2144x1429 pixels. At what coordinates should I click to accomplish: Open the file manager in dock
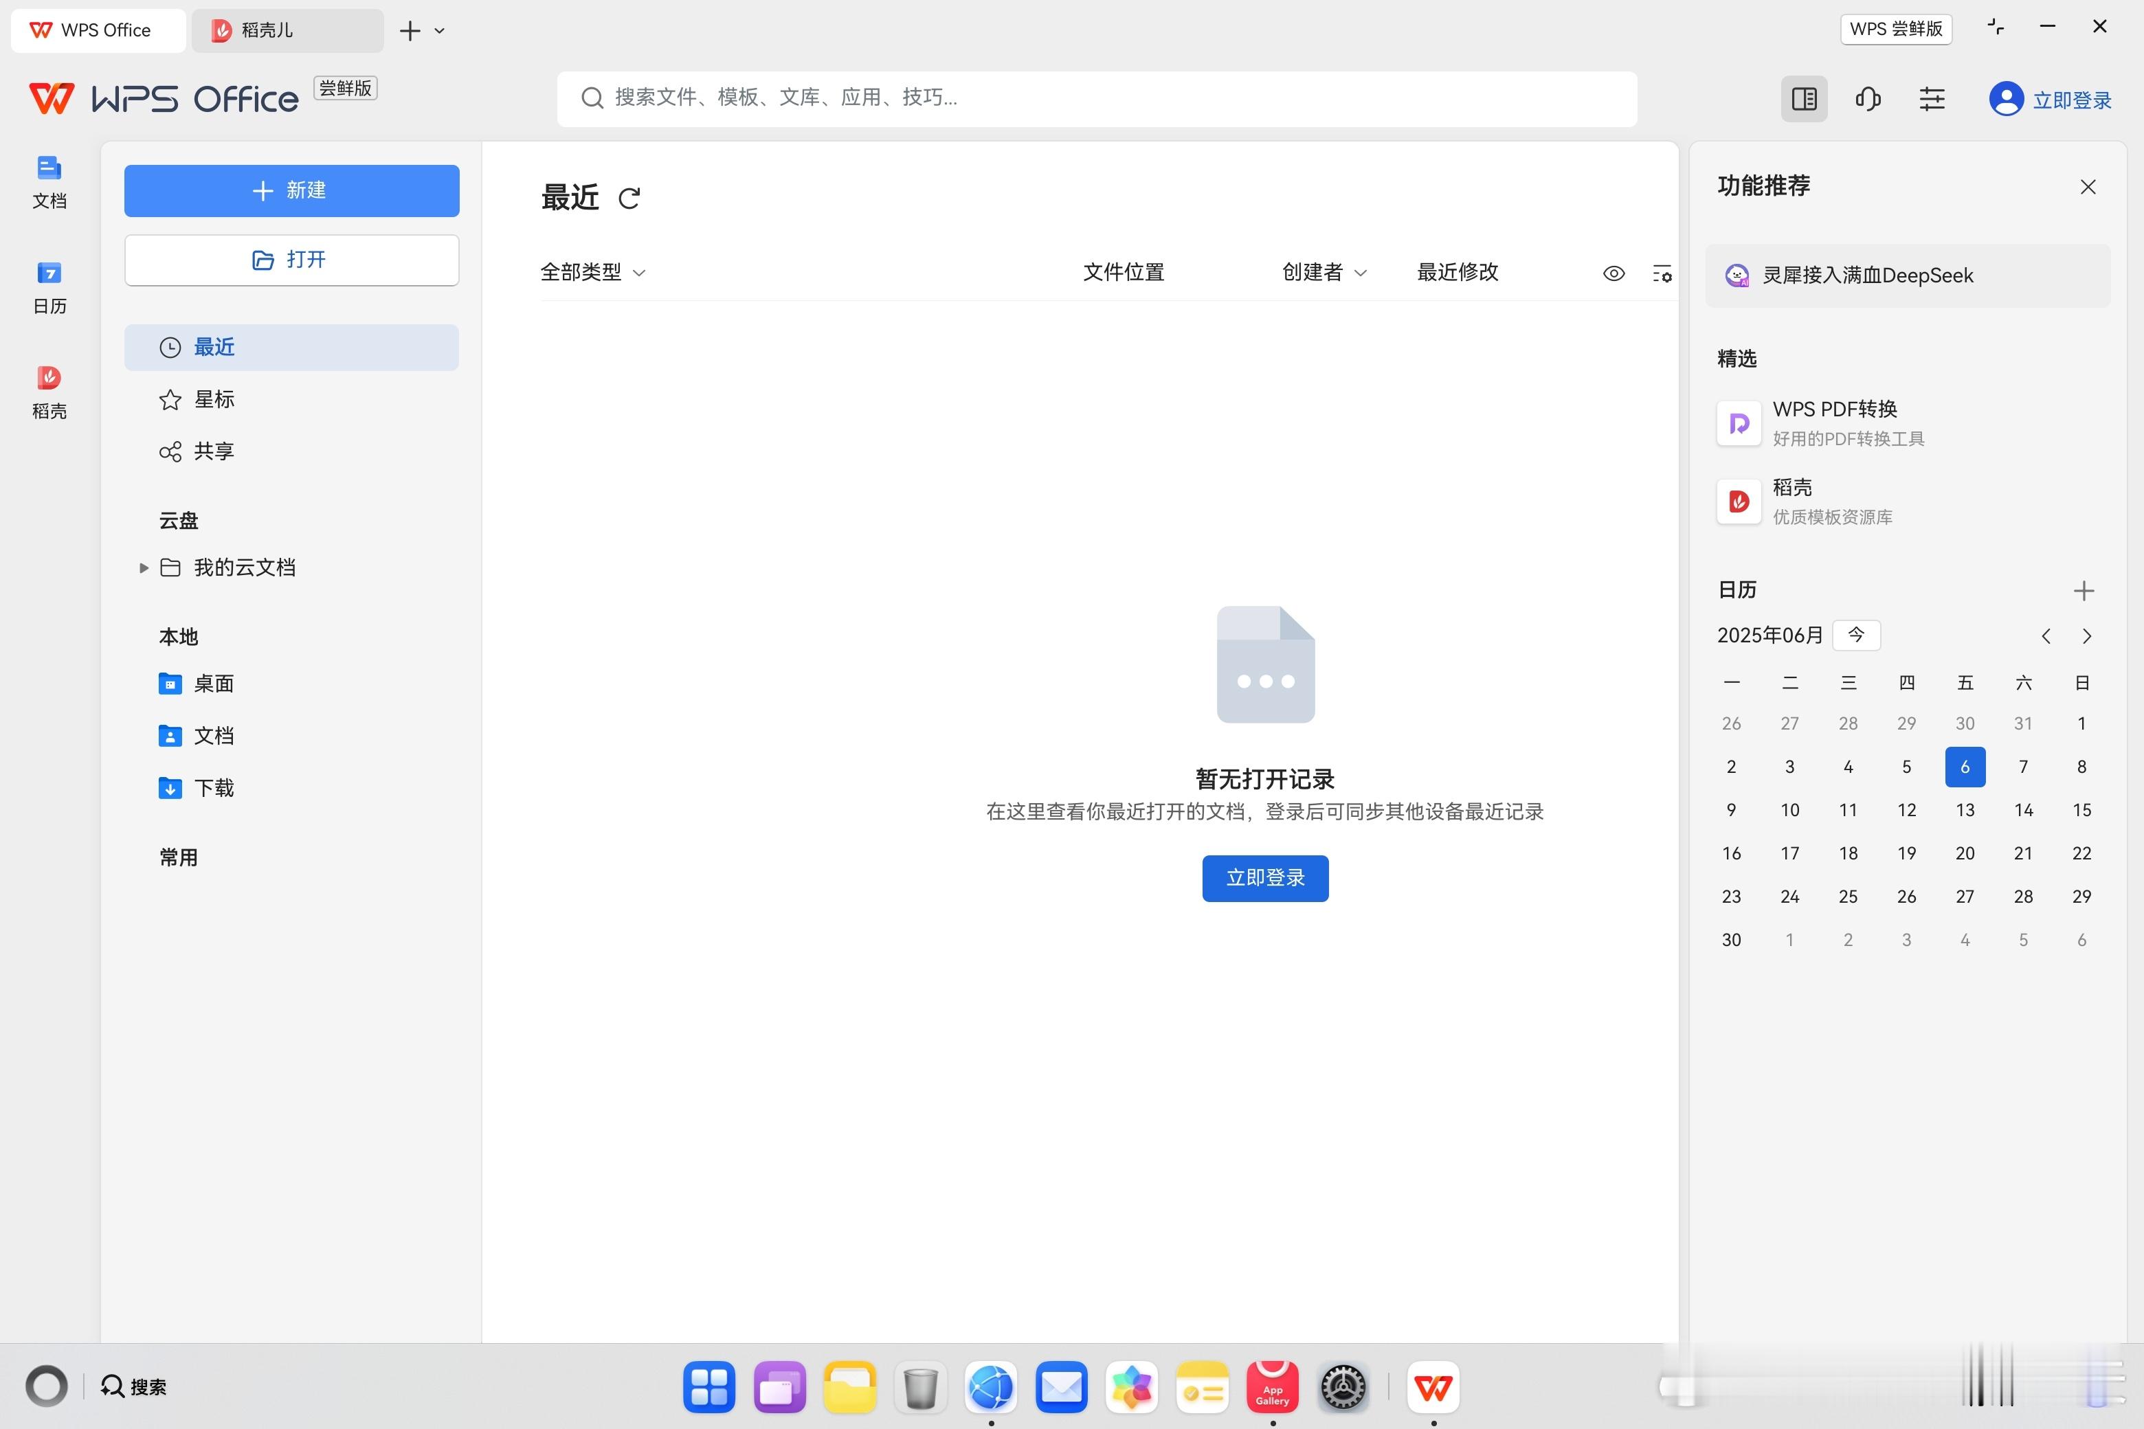tap(849, 1387)
